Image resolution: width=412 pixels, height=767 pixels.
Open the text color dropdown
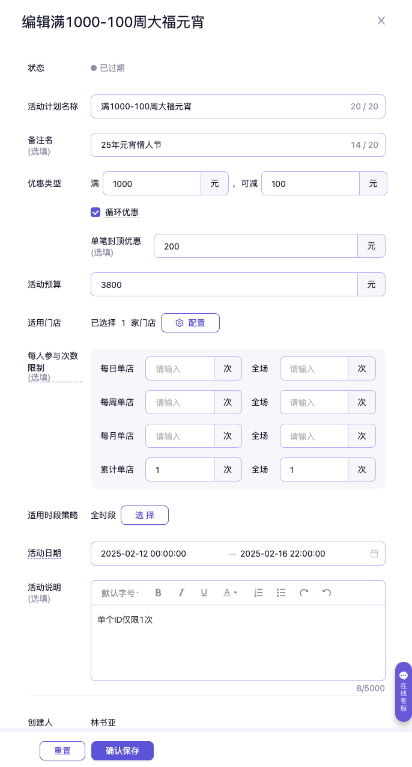click(x=231, y=593)
